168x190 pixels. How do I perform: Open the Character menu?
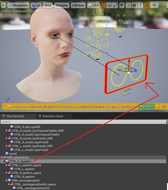(62, 5)
